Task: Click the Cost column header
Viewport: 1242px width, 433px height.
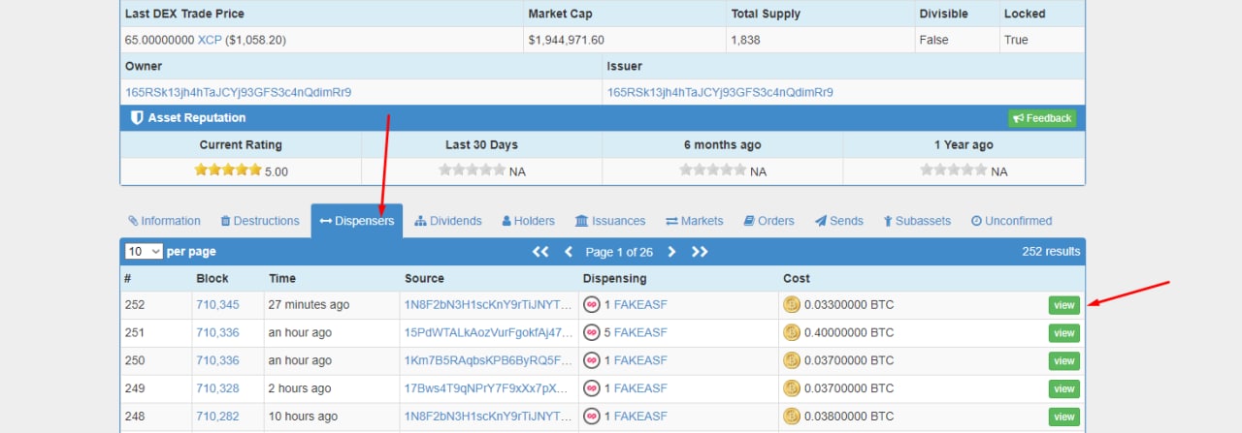Action: [x=797, y=278]
